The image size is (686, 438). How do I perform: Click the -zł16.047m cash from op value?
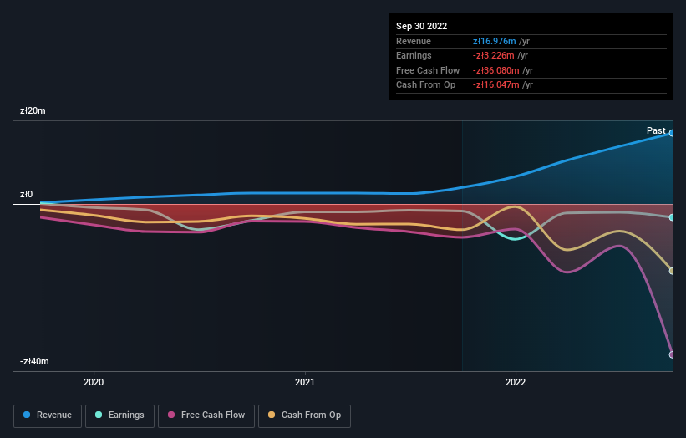click(x=496, y=85)
